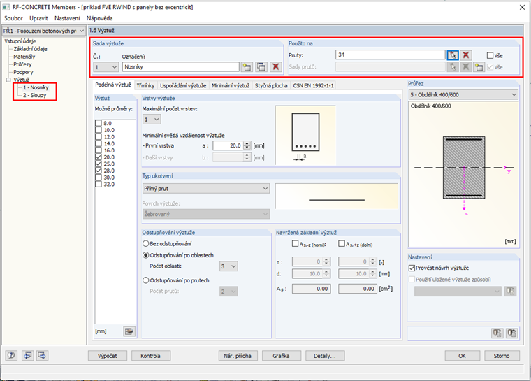Open Průřezy in navigation tree
531x381 pixels.
[x=22, y=64]
